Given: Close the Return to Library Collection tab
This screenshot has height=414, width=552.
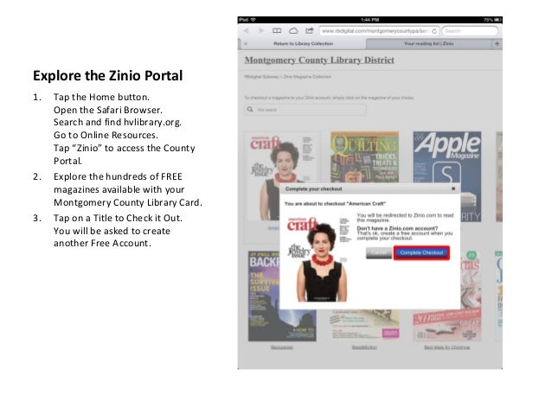Looking at the screenshot, I should coord(246,43).
